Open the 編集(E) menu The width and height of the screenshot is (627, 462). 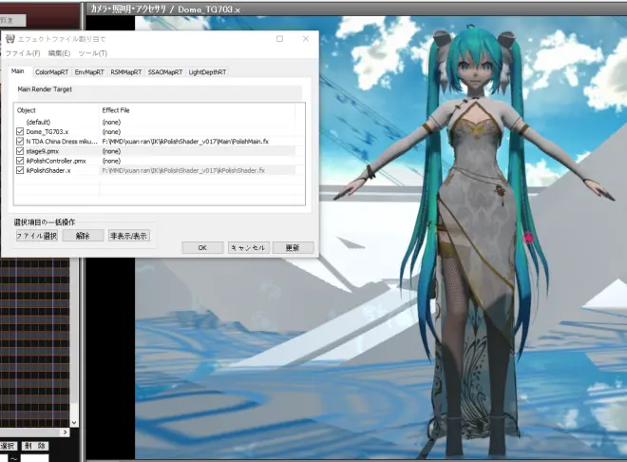click(x=59, y=53)
